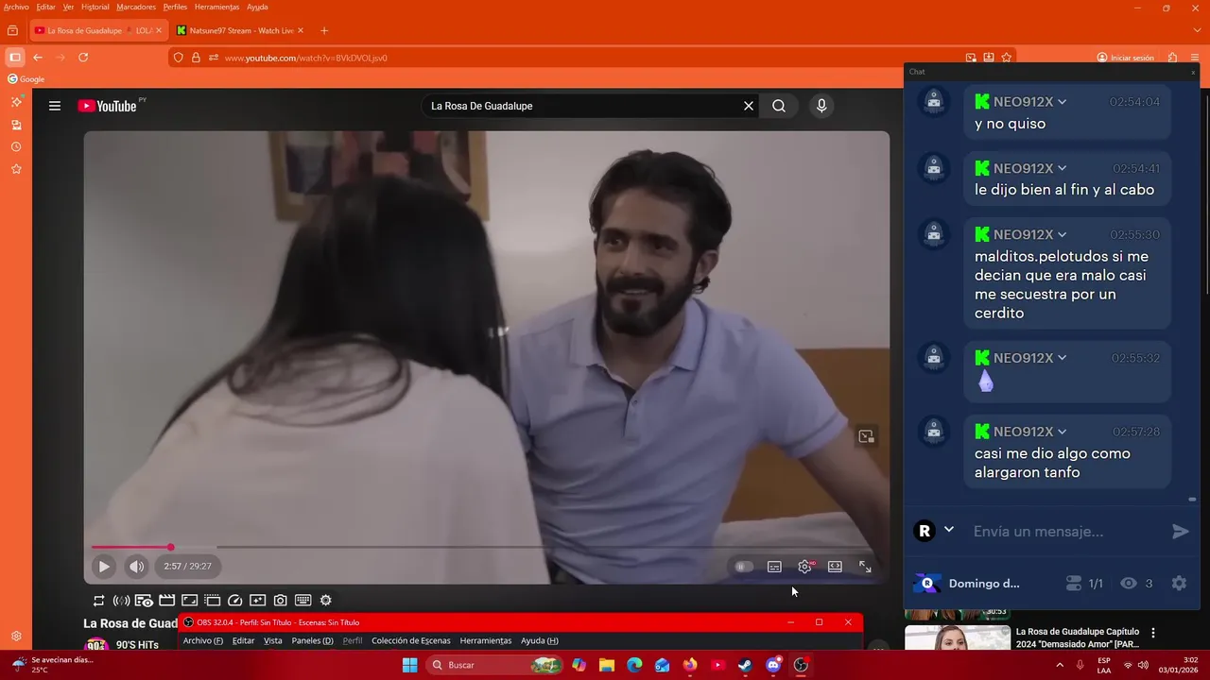Toggle subtitles with the captions button
Viewport: 1210px width, 680px height.
pyautogui.click(x=774, y=567)
